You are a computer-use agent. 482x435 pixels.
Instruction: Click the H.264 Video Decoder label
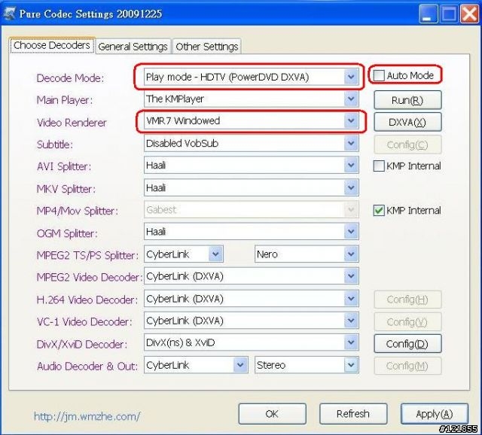(87, 300)
